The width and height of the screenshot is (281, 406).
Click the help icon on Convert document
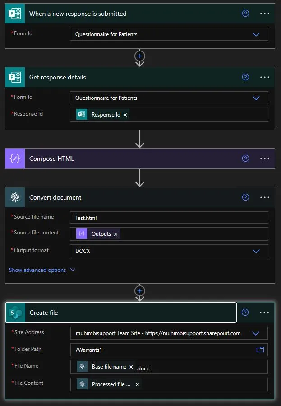(x=245, y=197)
